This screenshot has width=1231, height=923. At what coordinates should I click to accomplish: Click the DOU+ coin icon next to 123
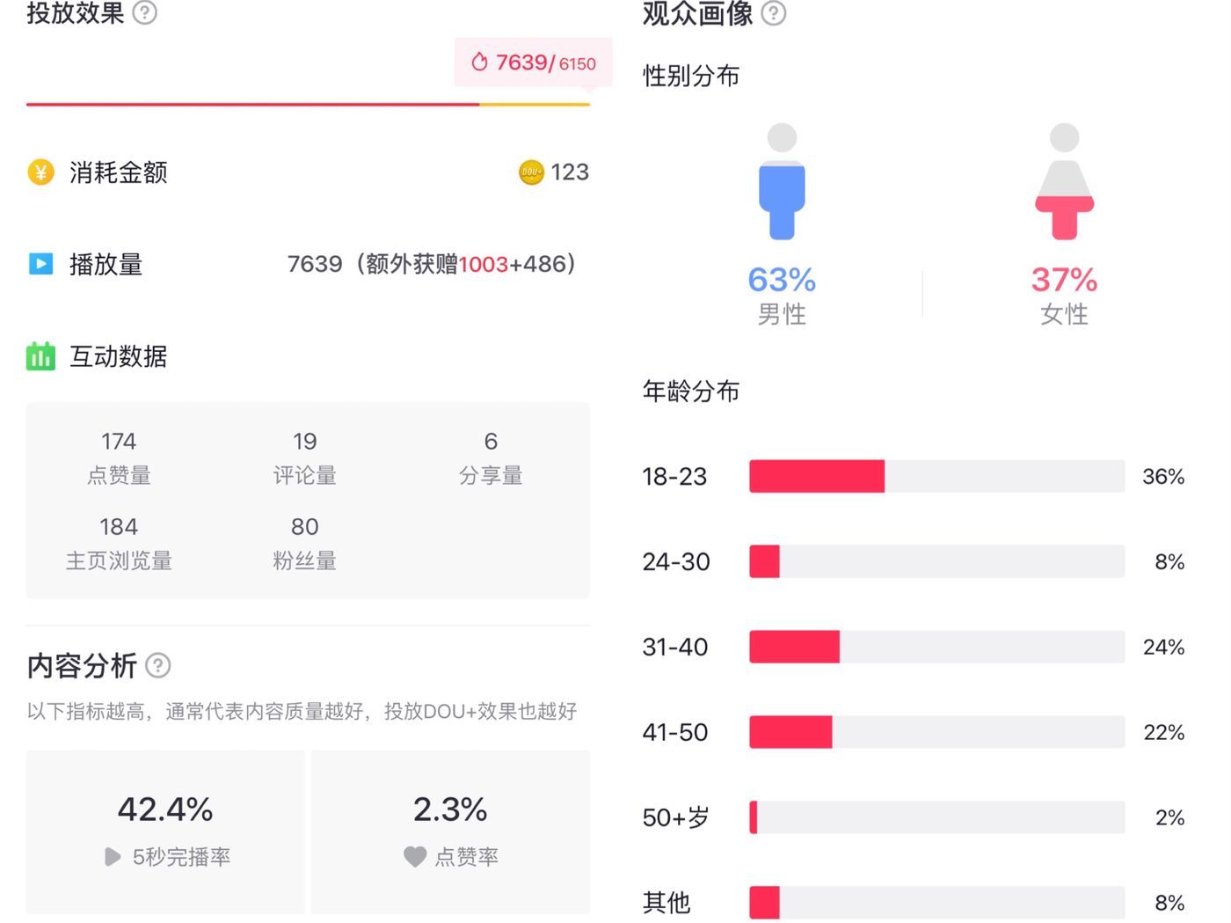(x=531, y=172)
